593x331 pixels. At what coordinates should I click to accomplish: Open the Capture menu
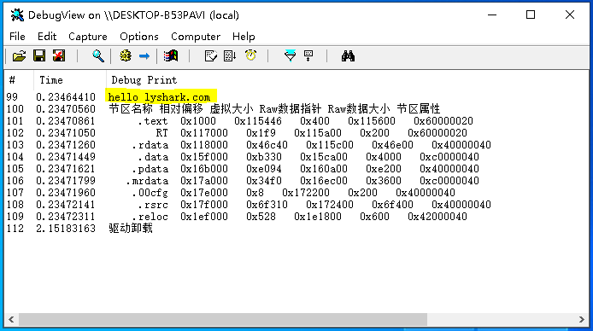pos(88,37)
